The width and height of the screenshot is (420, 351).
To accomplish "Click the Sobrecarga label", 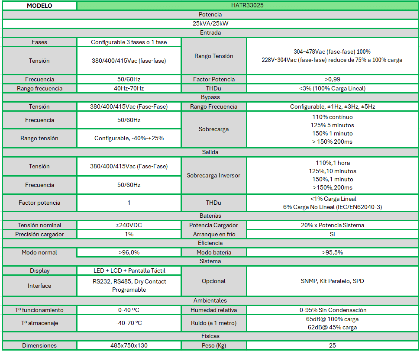I will tap(214, 129).
